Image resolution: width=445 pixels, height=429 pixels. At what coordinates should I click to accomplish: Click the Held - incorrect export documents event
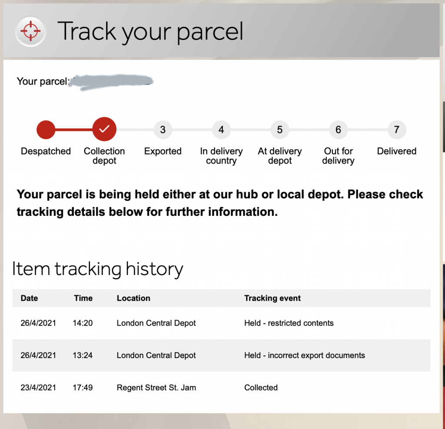coord(305,355)
